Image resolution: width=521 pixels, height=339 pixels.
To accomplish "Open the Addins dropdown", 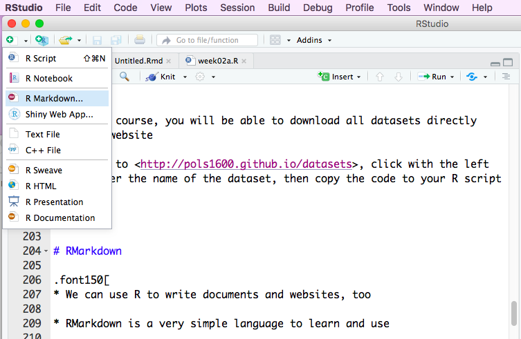I will pos(314,40).
